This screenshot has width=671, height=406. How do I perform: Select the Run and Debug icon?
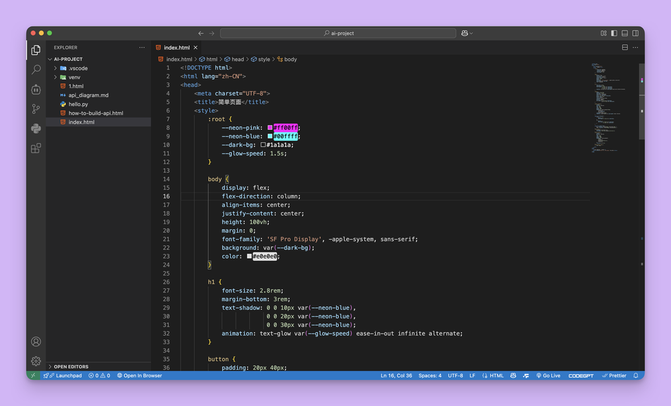36,89
